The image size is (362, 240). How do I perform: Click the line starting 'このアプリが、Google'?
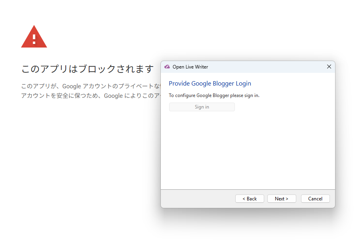coord(91,86)
